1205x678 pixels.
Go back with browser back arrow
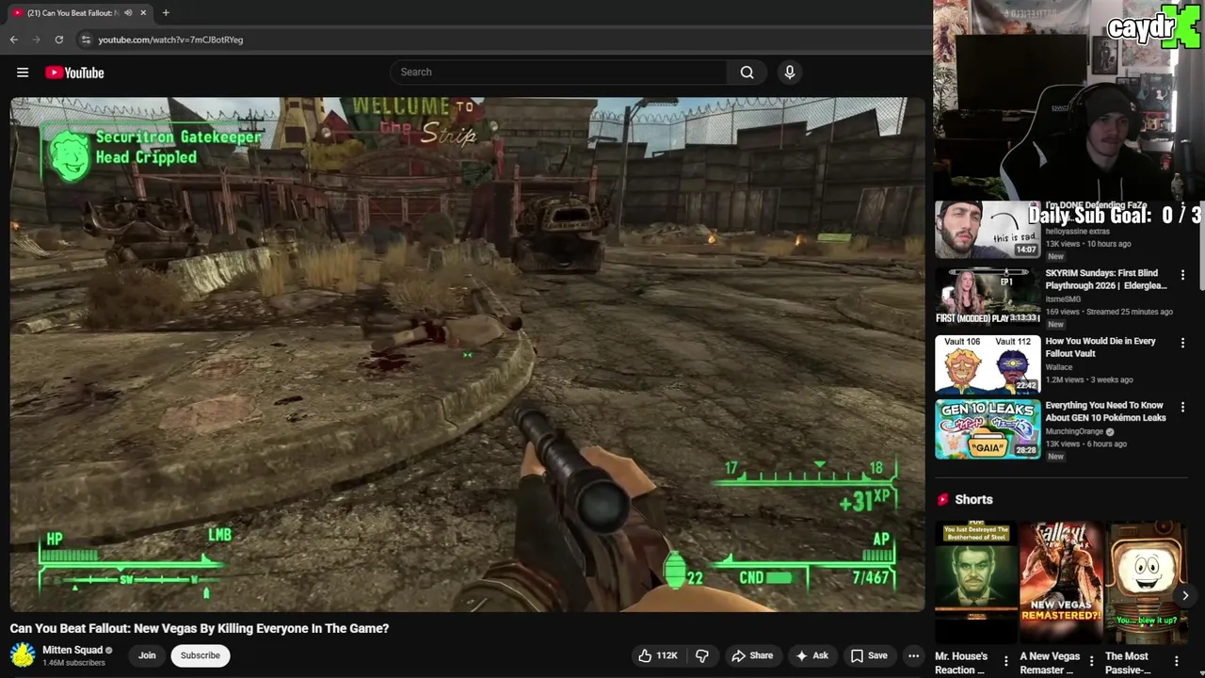13,40
